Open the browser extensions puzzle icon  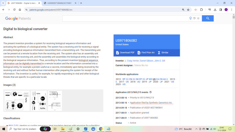tap(202, 10)
